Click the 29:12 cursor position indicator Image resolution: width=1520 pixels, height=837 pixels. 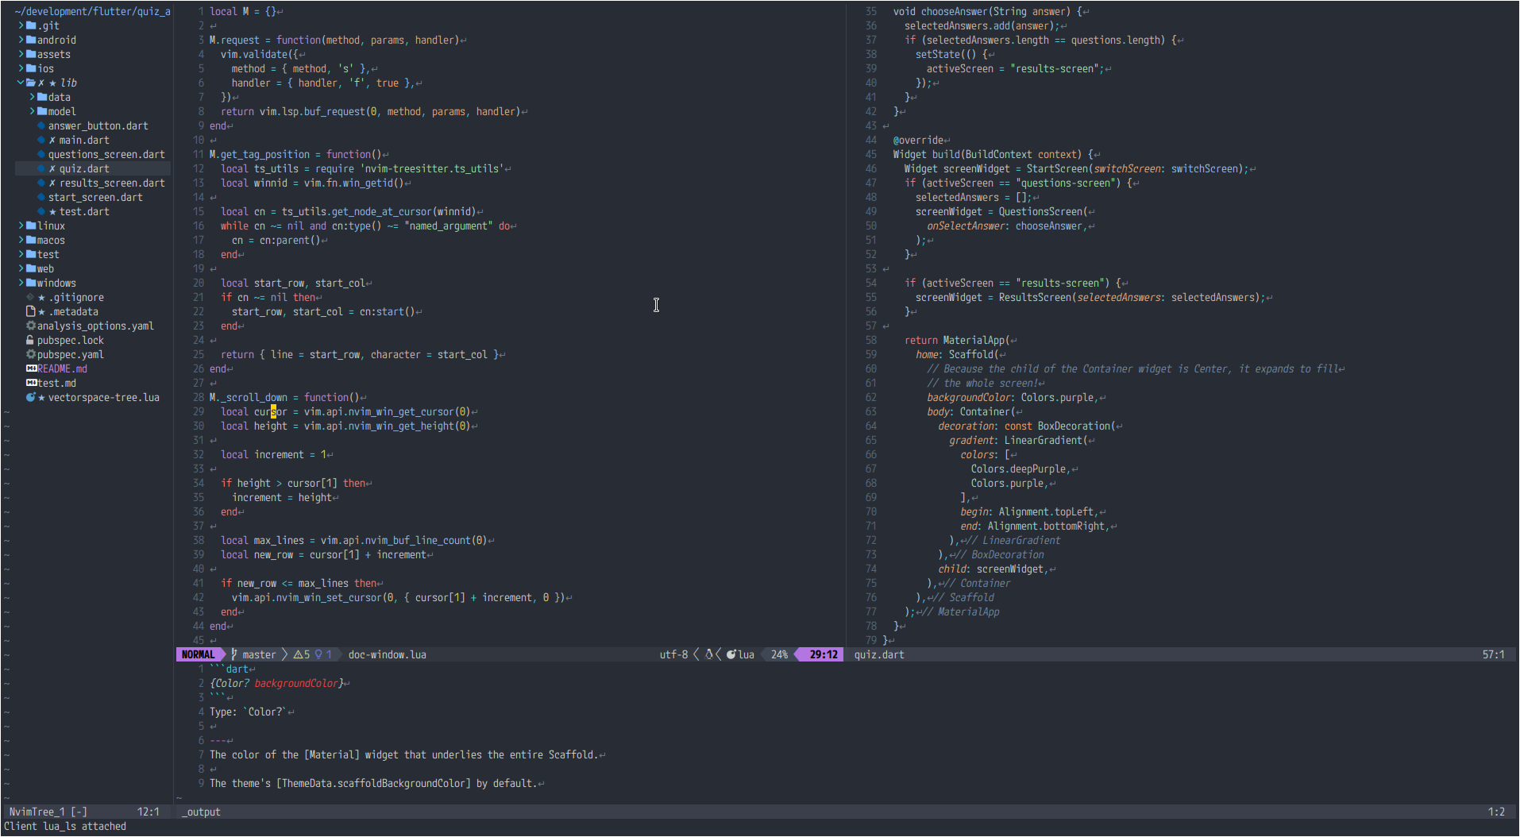pos(824,654)
